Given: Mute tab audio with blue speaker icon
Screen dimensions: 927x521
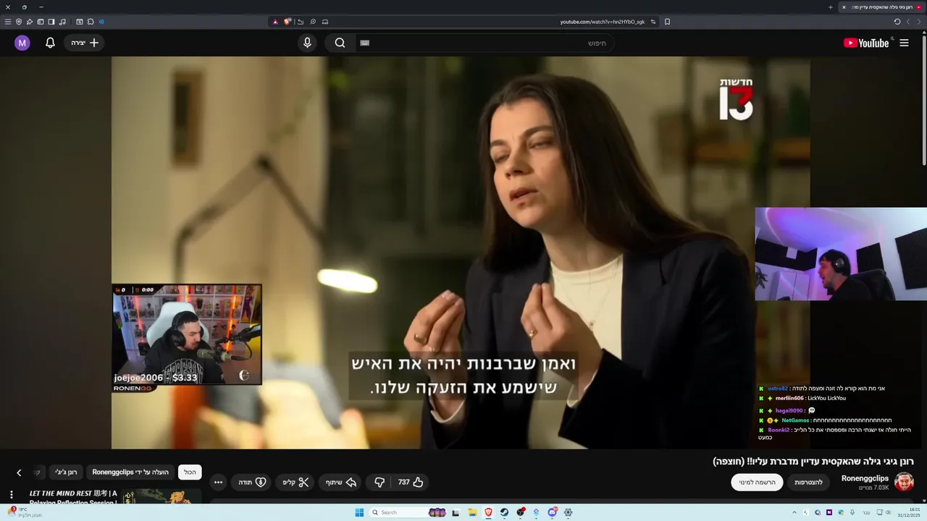Looking at the screenshot, I should pyautogui.click(x=101, y=22).
